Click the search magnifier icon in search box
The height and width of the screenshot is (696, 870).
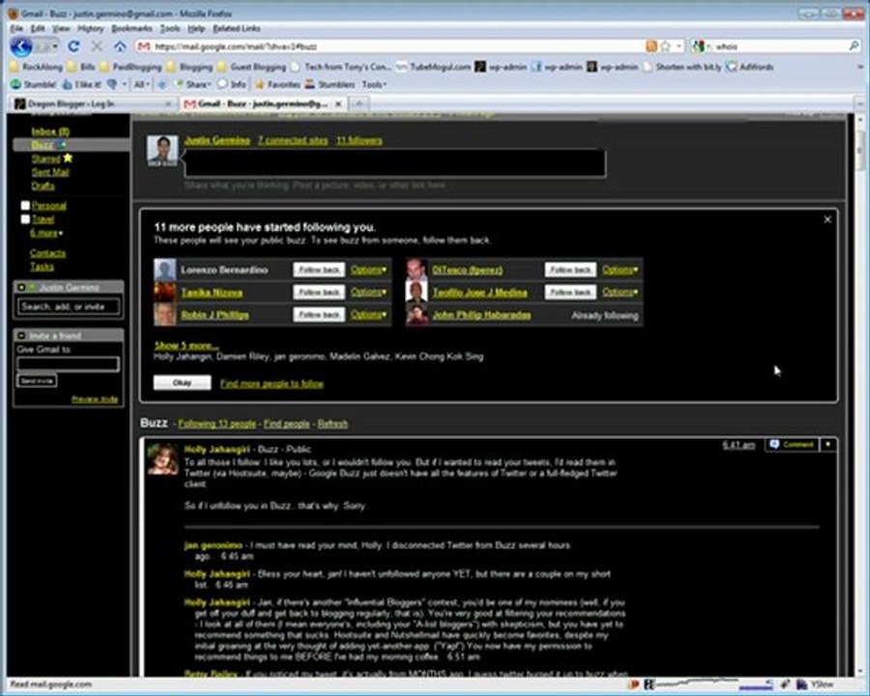click(854, 46)
